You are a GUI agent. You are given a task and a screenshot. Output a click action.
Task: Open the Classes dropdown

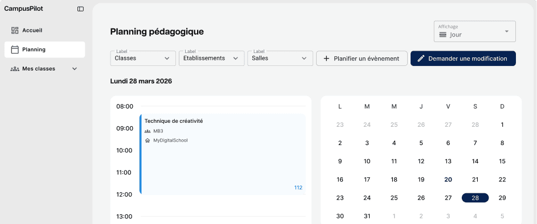tap(143, 58)
